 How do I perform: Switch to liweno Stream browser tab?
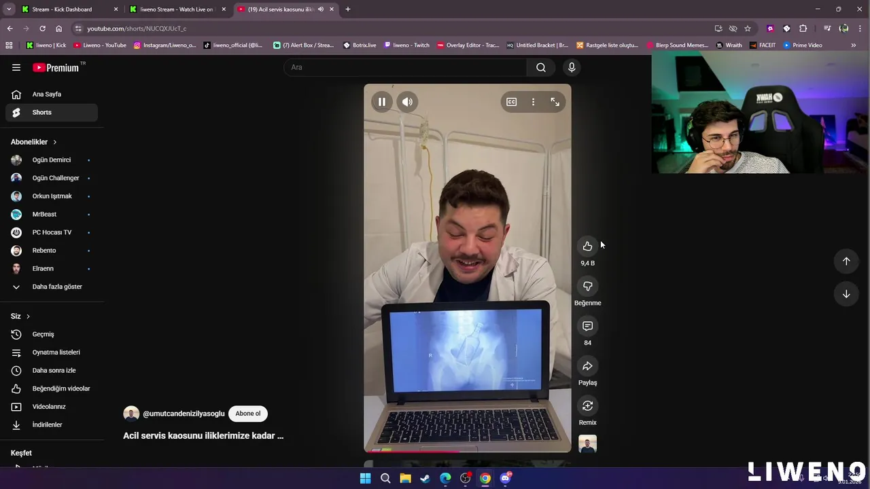click(x=178, y=10)
